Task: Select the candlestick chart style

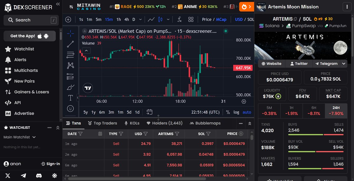Action: 160,19
